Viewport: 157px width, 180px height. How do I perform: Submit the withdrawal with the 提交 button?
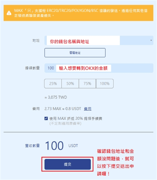click(x=68, y=164)
